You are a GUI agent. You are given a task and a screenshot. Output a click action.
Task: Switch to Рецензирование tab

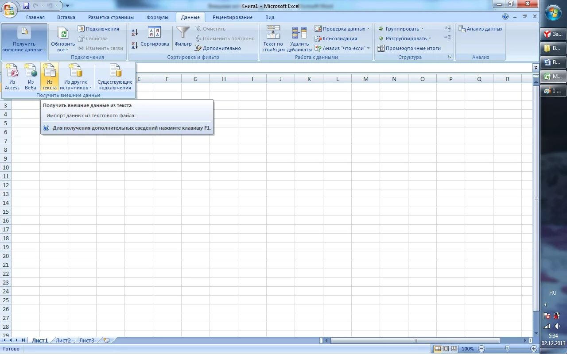pyautogui.click(x=233, y=17)
